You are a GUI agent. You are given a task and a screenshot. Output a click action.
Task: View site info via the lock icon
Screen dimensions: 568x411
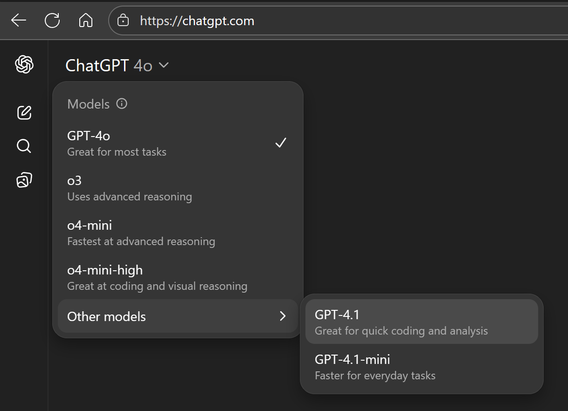[x=123, y=21]
